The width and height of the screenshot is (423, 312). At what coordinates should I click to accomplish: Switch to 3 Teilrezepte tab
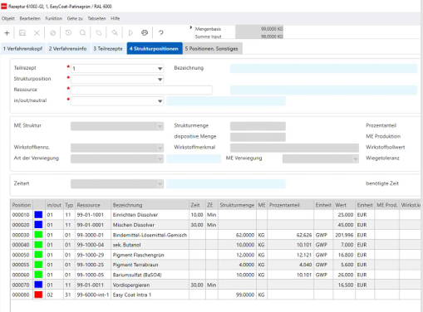tap(108, 49)
